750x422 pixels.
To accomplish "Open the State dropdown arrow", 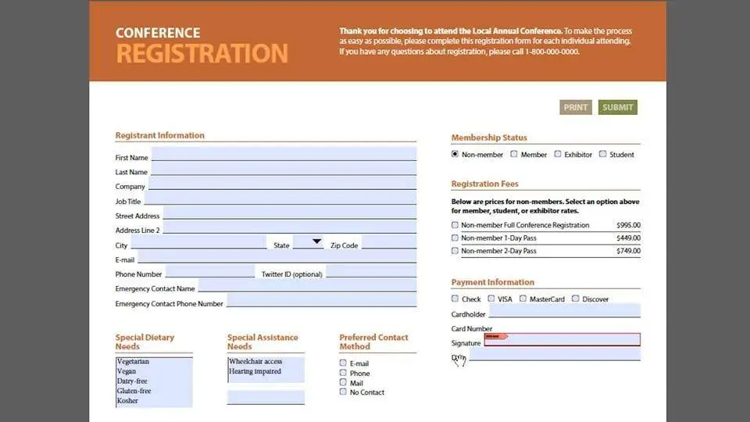I will click(x=317, y=242).
